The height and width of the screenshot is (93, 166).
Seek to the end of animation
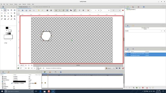(43, 68)
